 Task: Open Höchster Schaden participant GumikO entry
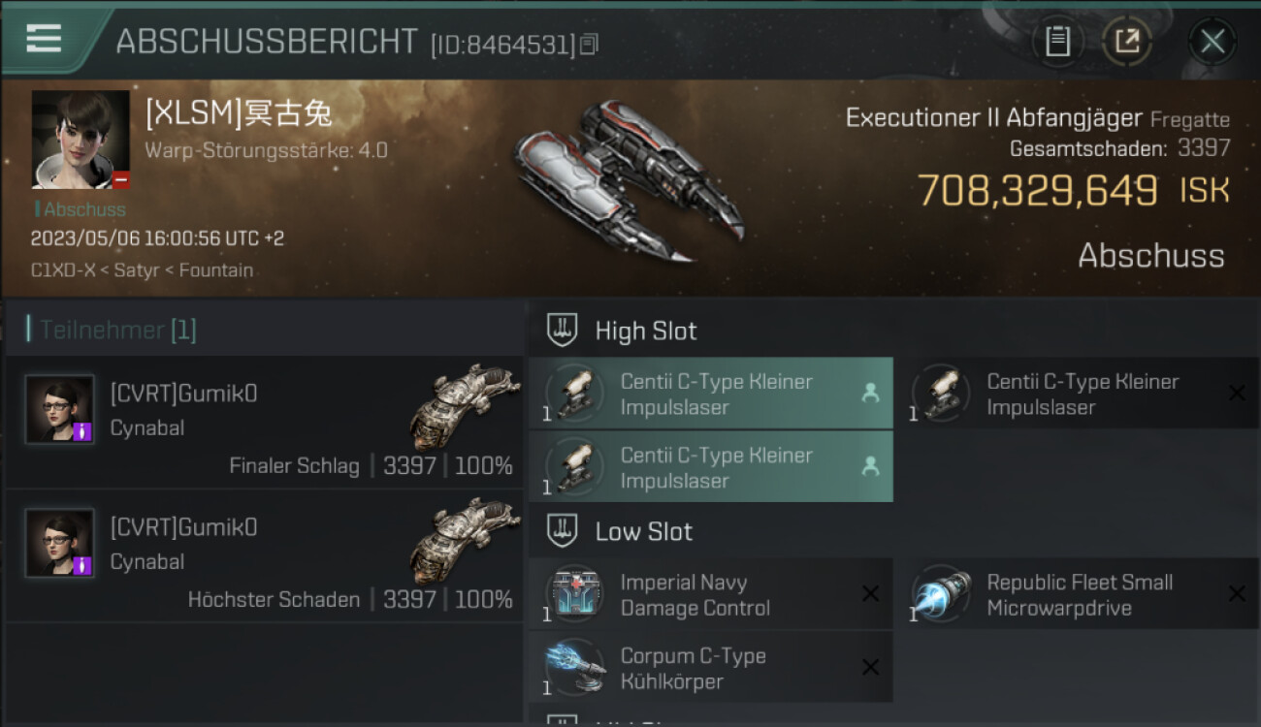pyautogui.click(x=264, y=555)
